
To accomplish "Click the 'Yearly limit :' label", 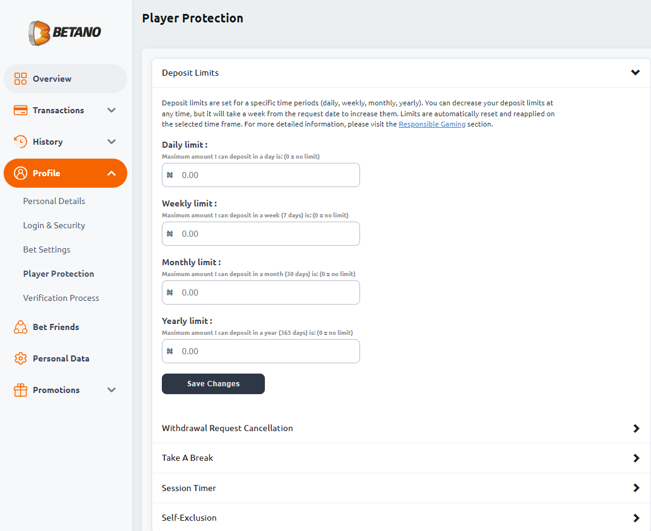I will pos(187,321).
